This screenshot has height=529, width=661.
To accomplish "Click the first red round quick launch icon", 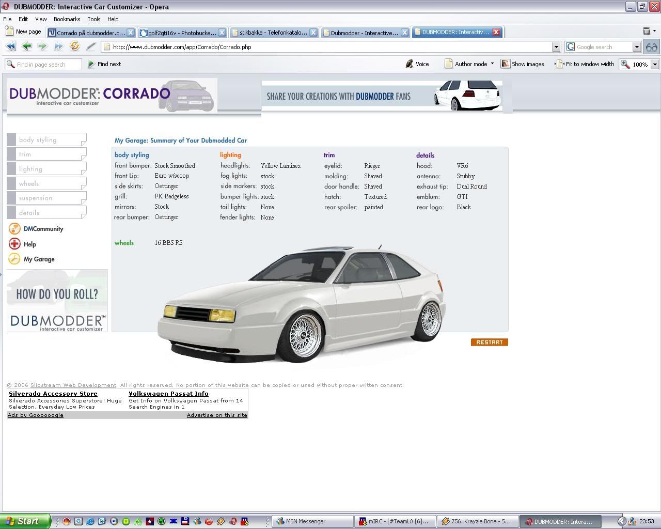I will point(67,521).
